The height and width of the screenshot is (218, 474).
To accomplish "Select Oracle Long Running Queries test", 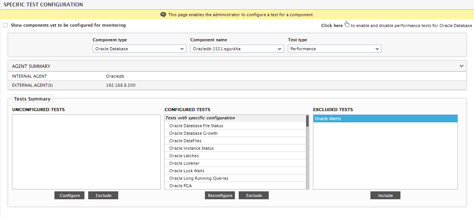I will pyautogui.click(x=235, y=178).
